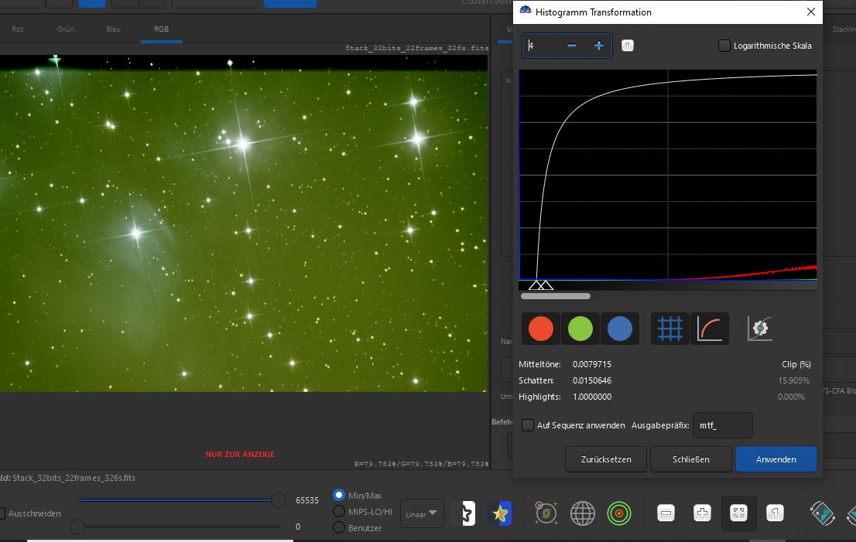The width and height of the screenshot is (856, 542).
Task: Switch to the Blau channel tab
Action: [x=113, y=29]
